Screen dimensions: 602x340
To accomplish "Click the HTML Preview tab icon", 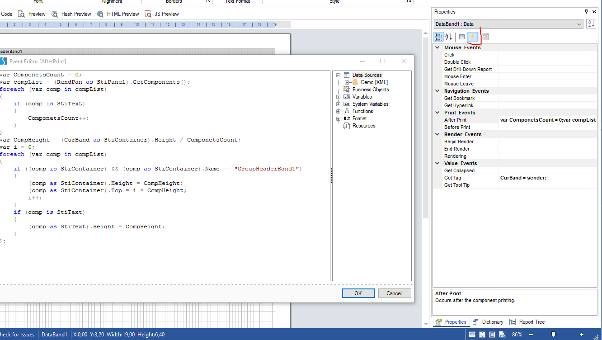I will [x=100, y=14].
